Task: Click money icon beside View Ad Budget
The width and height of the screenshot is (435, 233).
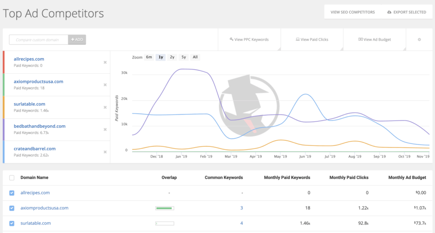Action: [360, 39]
